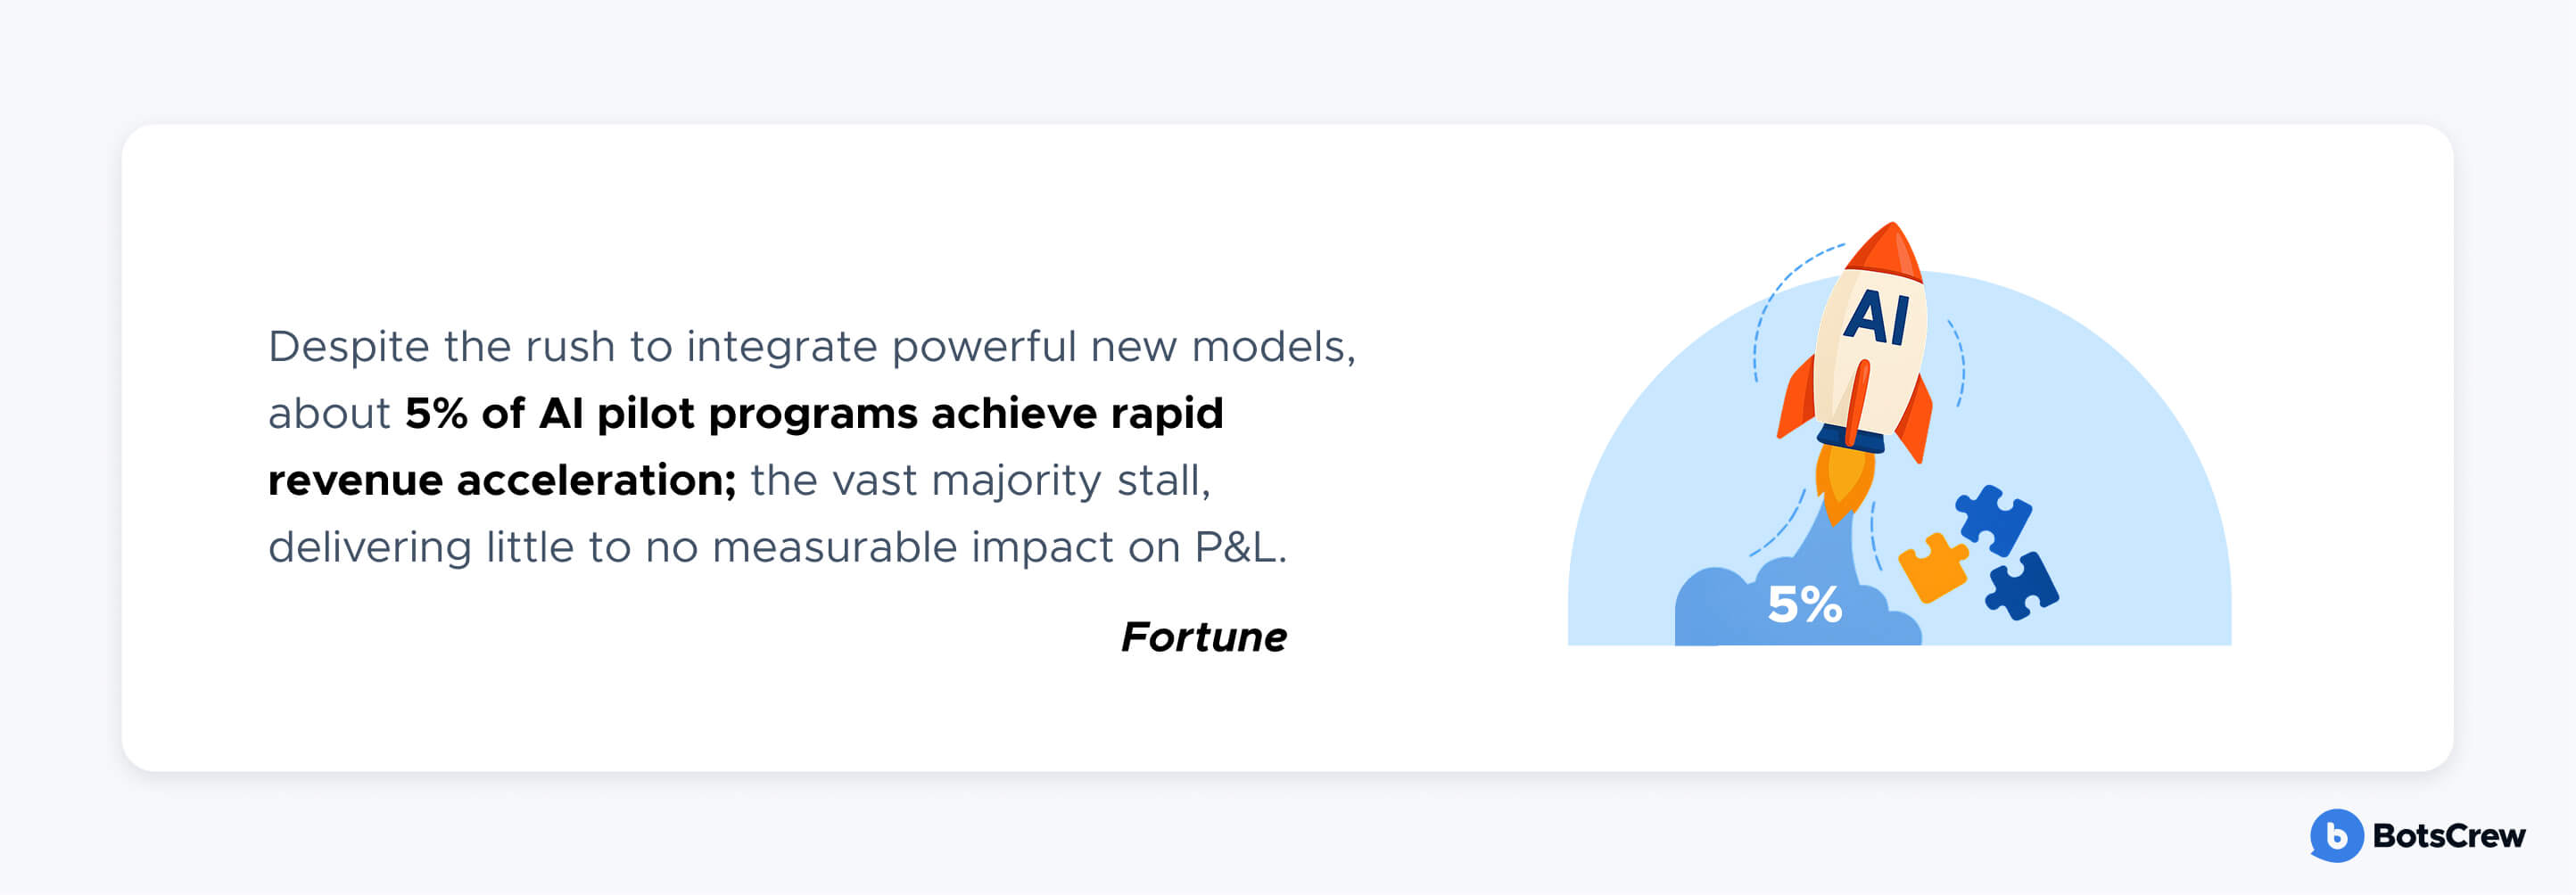Click the rocket's orange flame

[x=1844, y=482]
